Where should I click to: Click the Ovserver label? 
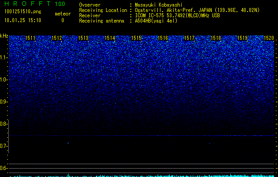(x=90, y=5)
